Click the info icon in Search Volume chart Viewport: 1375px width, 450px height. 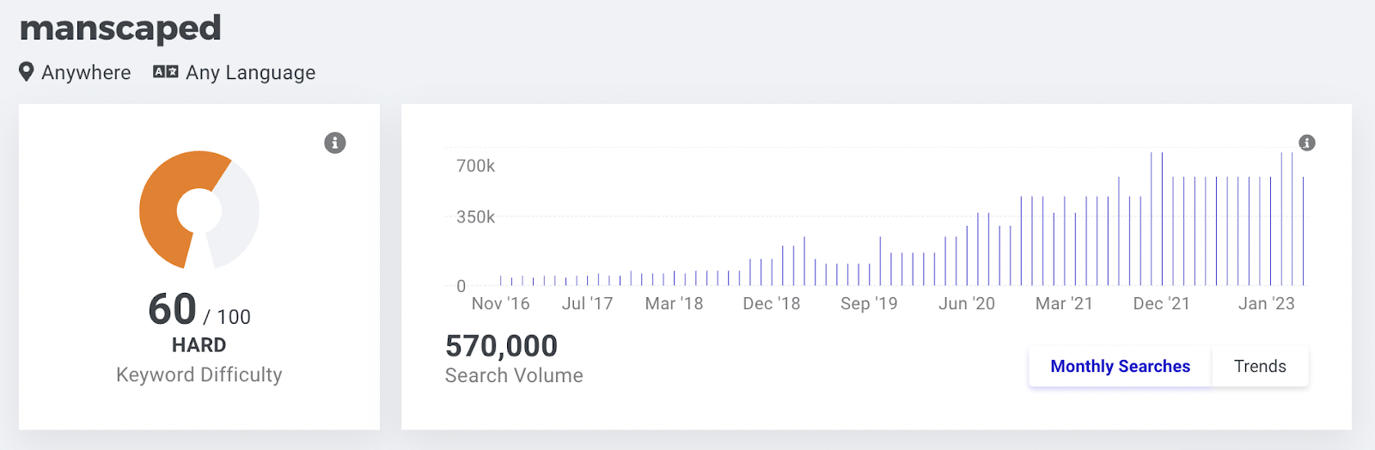pos(1307,143)
